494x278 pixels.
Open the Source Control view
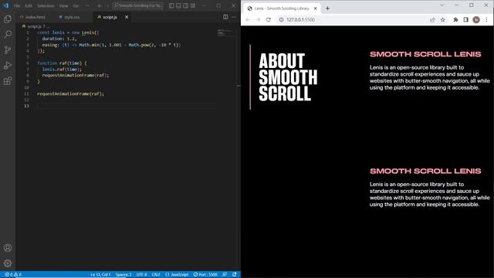(8, 49)
